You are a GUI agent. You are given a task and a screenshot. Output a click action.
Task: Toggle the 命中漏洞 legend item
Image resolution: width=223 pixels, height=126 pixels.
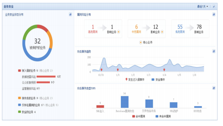[x=139, y=116]
